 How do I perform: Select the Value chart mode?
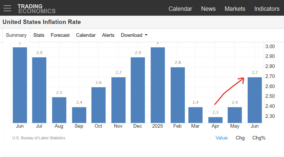tap(222, 138)
